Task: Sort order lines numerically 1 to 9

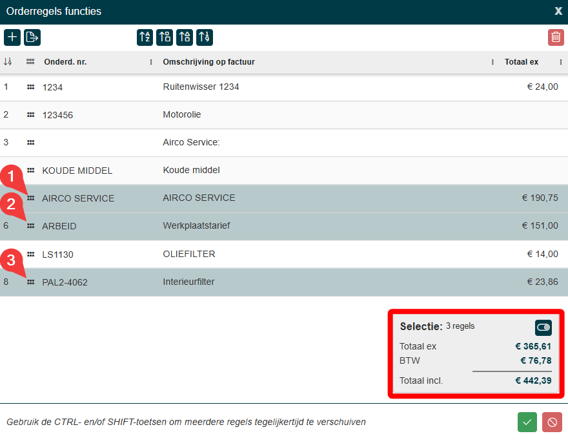Action: click(x=205, y=37)
